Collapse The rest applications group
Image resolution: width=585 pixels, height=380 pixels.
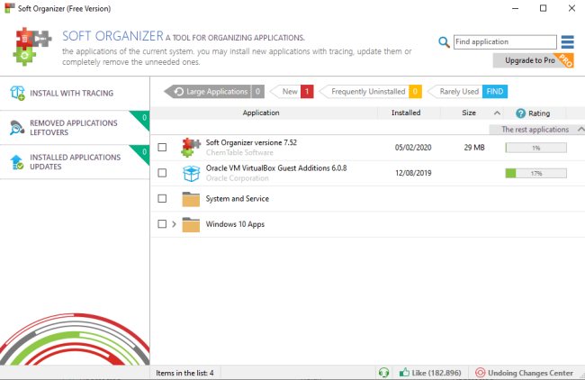580,129
